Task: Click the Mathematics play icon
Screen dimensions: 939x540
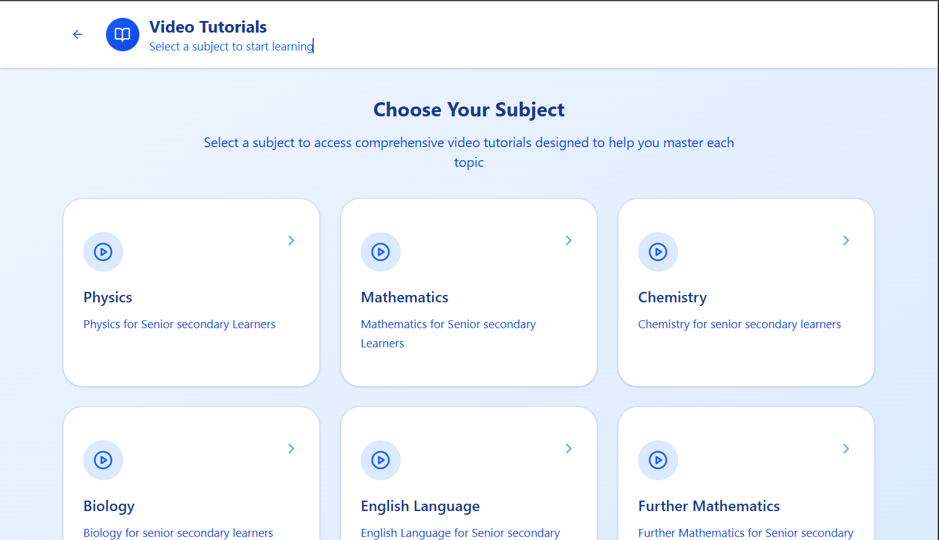Action: pos(380,252)
